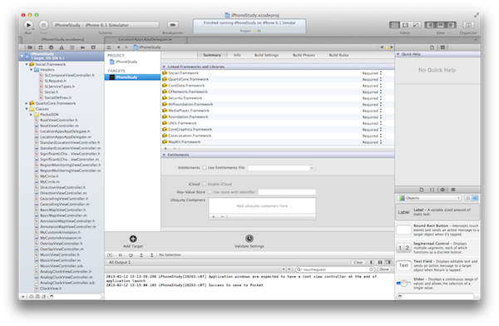Show the Quick Help inspector
Screen dimensions: 499x326
click(x=442, y=47)
